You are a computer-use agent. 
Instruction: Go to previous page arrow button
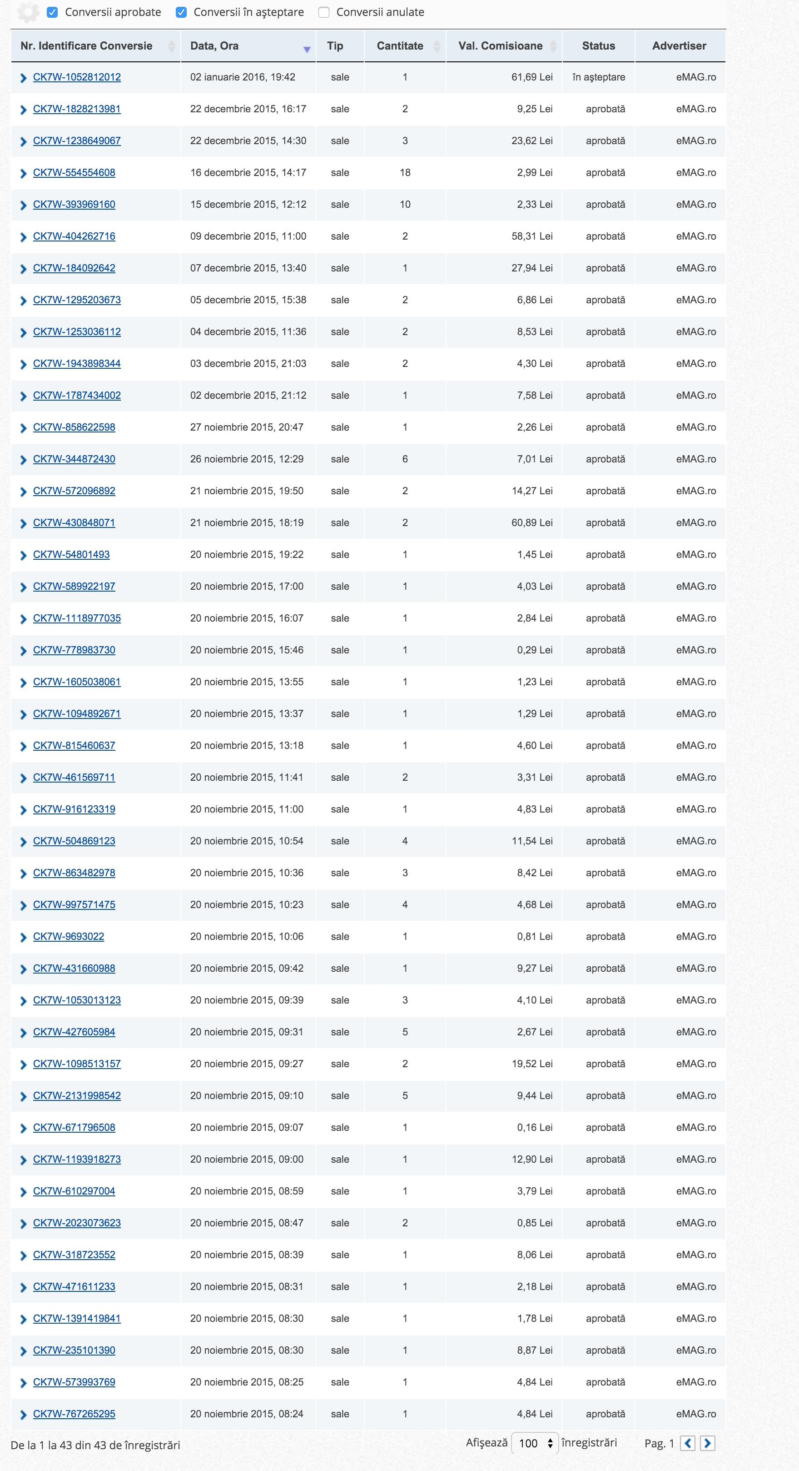tap(688, 1444)
